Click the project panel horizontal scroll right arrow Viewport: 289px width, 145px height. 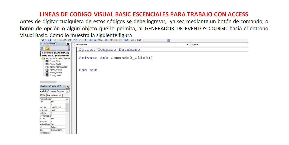tap(68, 82)
